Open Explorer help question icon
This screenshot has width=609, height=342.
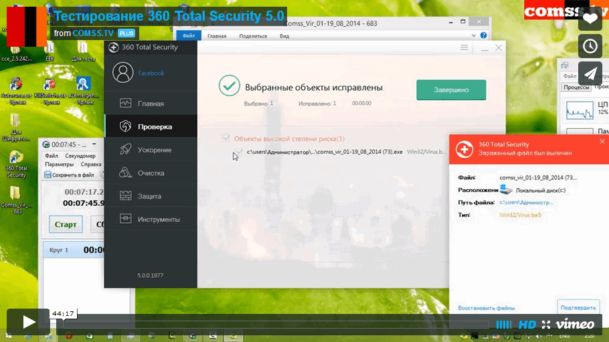tap(483, 35)
